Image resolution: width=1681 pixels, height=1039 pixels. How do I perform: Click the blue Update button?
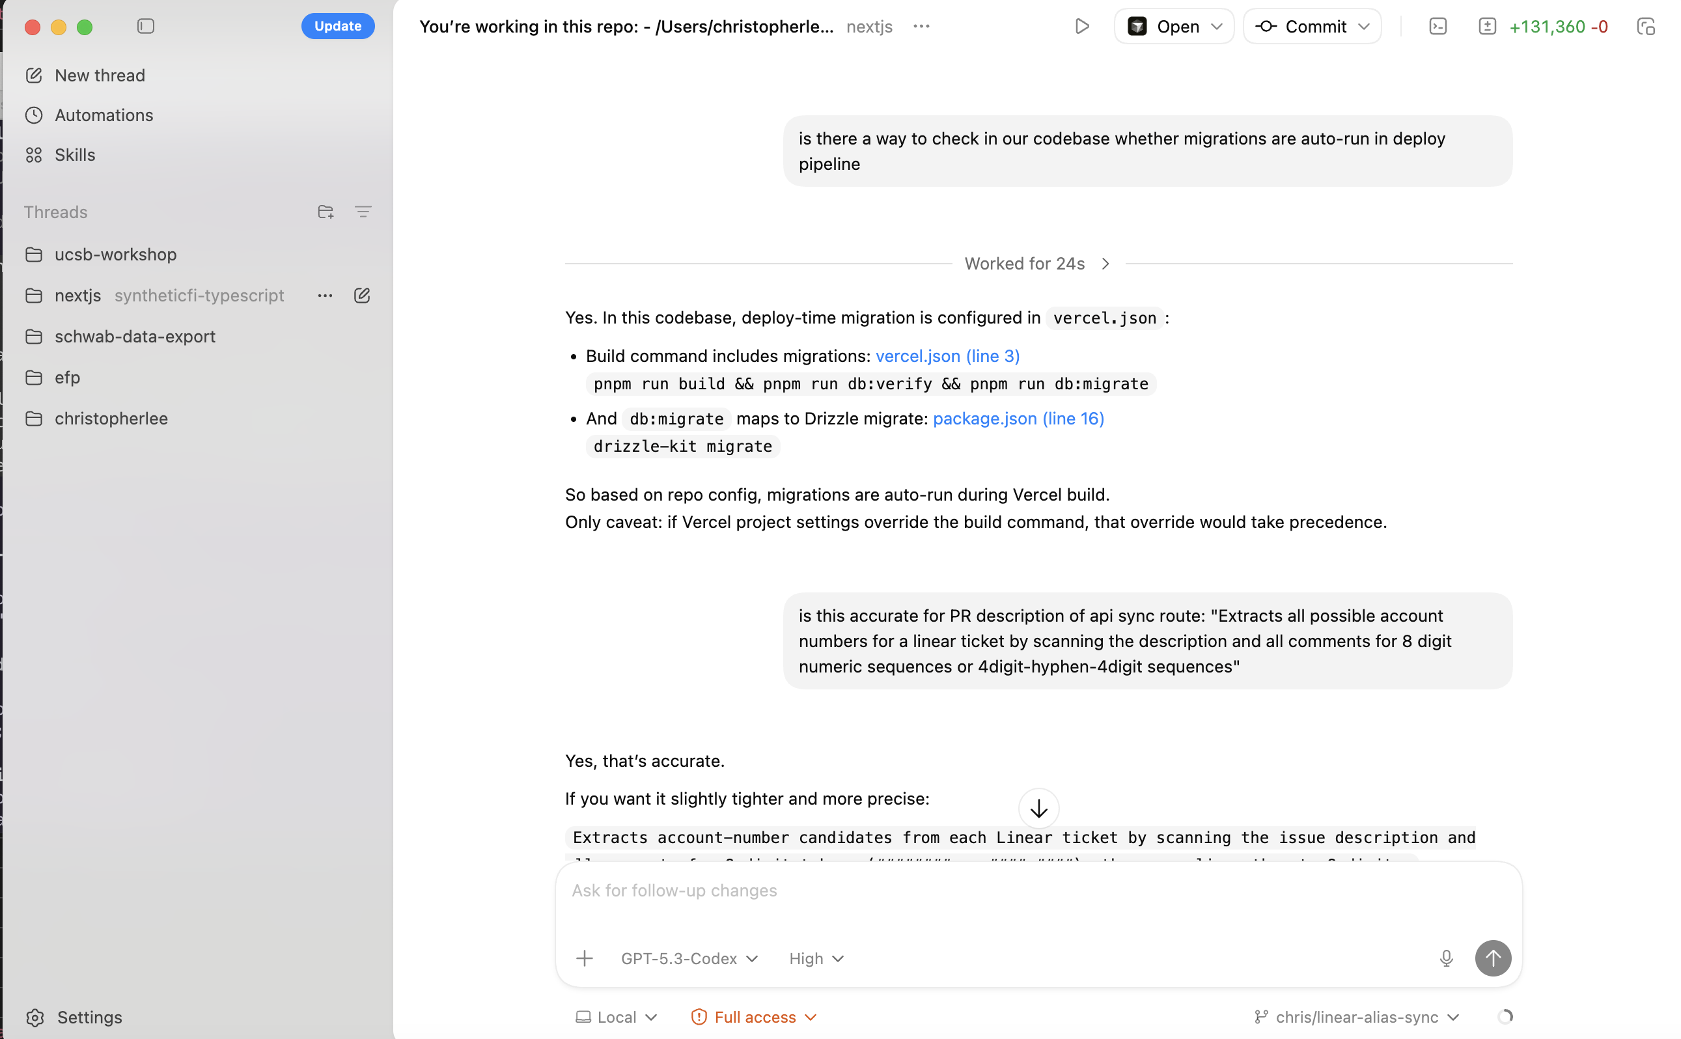(x=337, y=26)
